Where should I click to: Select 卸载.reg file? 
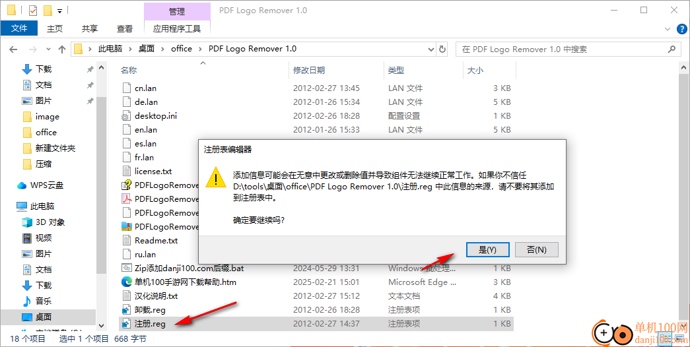[x=150, y=310]
